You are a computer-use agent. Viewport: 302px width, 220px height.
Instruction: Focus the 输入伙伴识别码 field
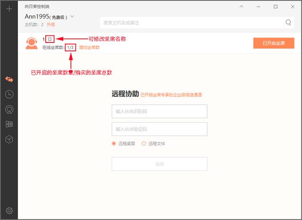(x=159, y=111)
